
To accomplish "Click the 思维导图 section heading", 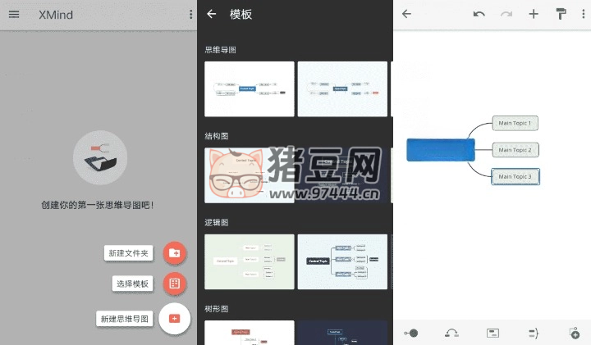I will tap(221, 50).
